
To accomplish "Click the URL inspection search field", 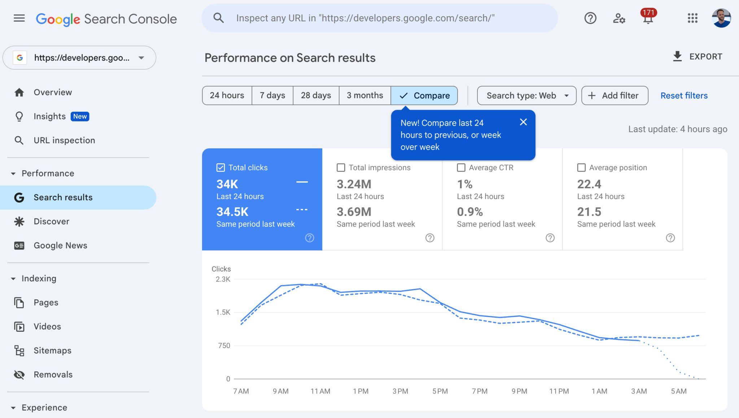I will pos(379,18).
